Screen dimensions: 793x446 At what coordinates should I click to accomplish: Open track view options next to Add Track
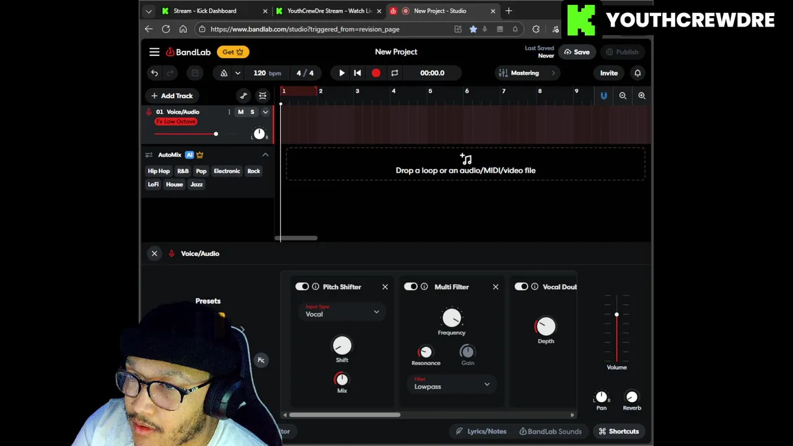(263, 95)
